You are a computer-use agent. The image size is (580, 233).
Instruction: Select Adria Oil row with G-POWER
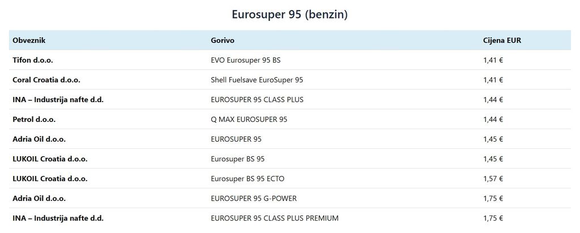tap(289, 199)
